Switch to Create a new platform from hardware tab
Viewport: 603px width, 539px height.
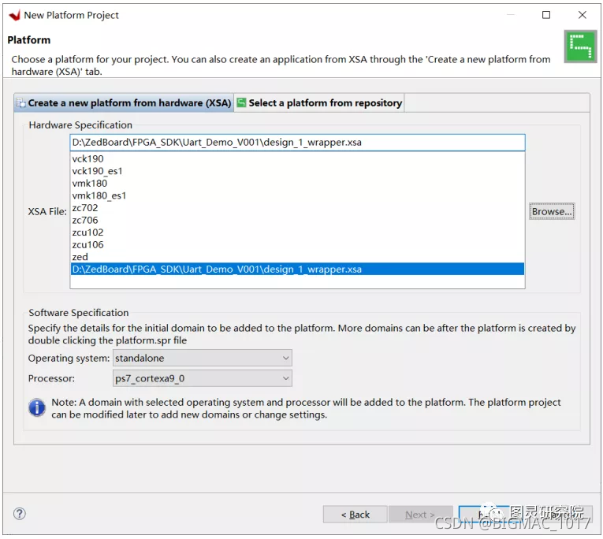coord(124,103)
